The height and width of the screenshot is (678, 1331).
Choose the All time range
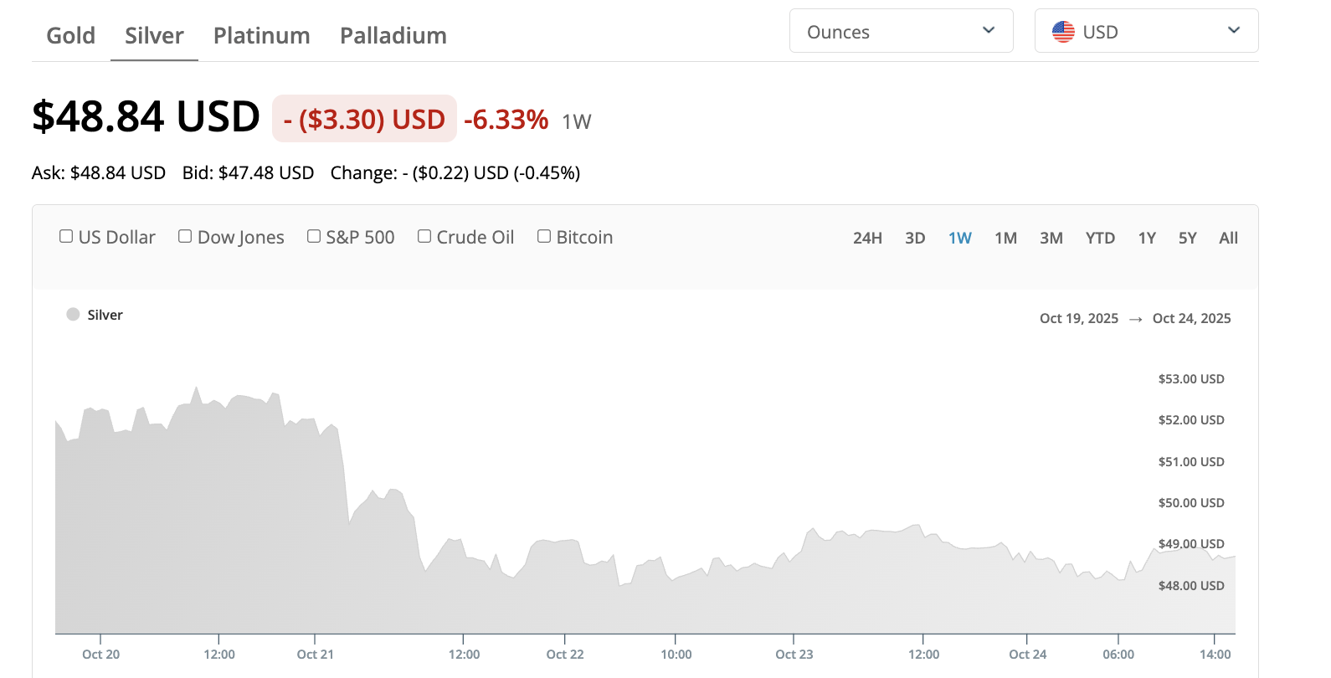[1228, 239]
